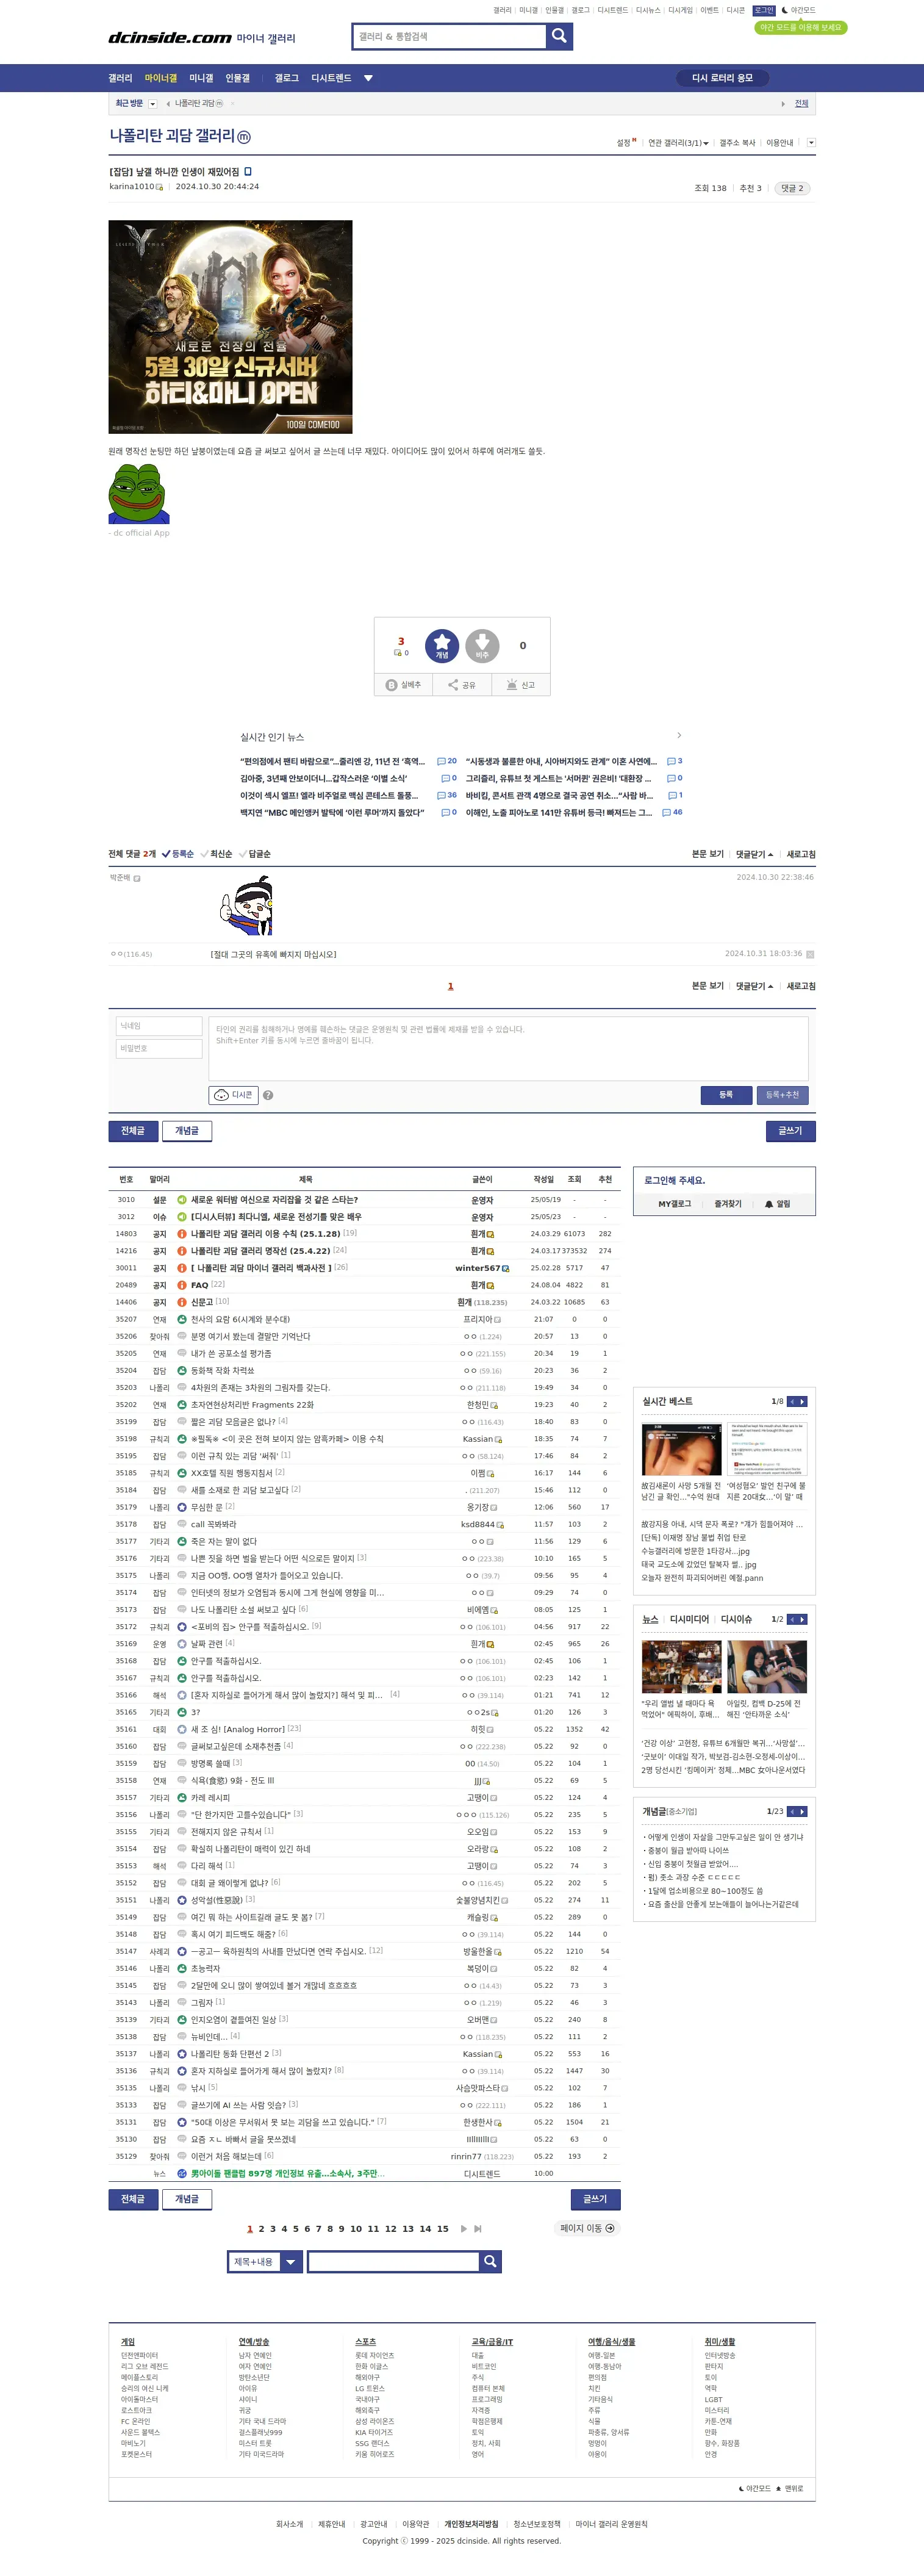Click the 로그인 button in the top bar
The image size is (924, 2576).
pos(764,10)
